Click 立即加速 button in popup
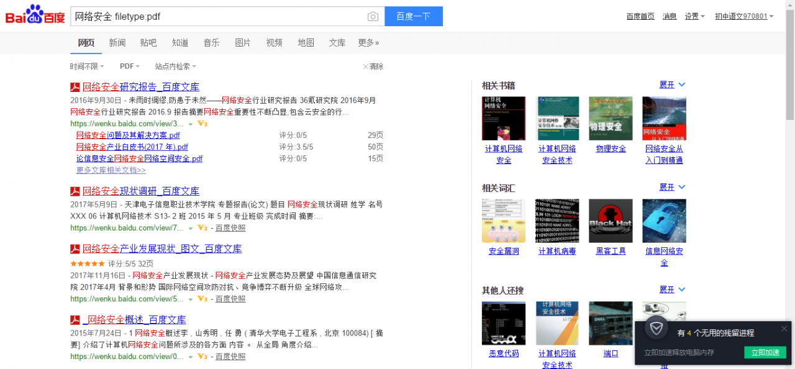Image resolution: width=795 pixels, height=369 pixels. click(765, 352)
